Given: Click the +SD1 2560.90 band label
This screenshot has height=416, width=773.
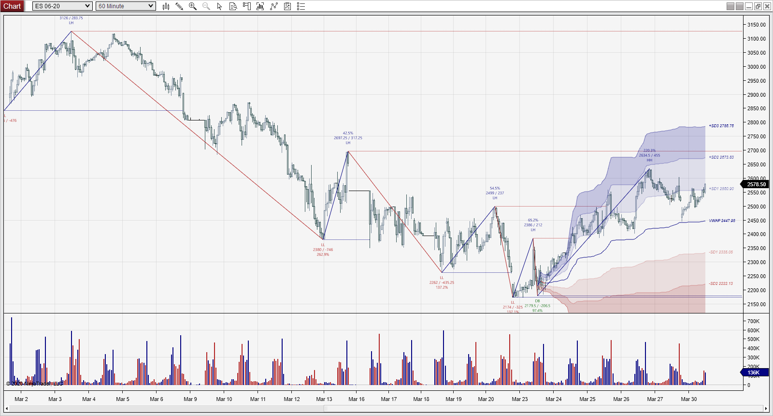Looking at the screenshot, I should [721, 189].
